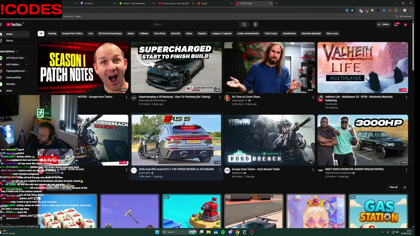
Task: Open the Chrome three-dot menu
Action: [410, 10]
